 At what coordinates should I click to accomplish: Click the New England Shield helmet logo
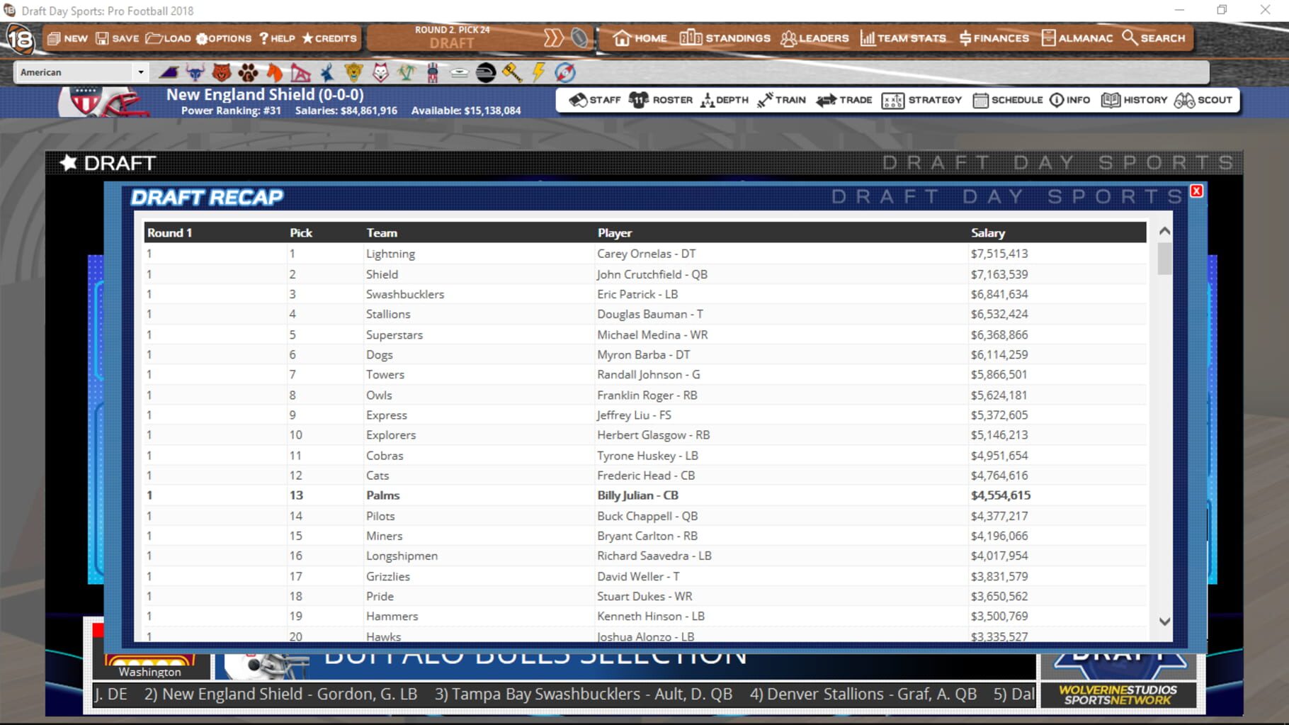click(103, 103)
